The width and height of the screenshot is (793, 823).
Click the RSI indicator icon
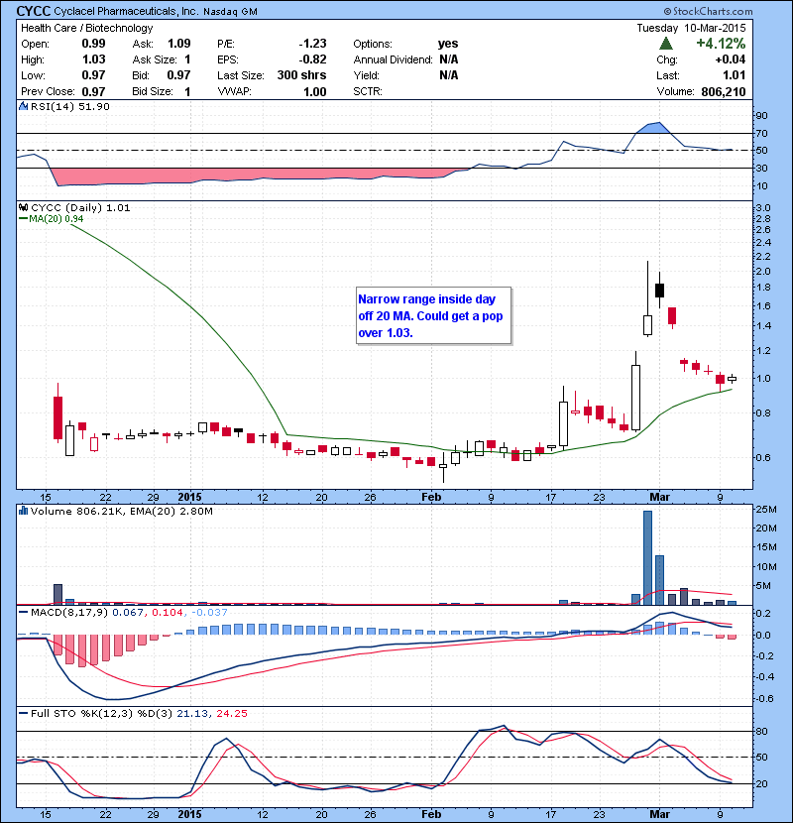tap(23, 106)
